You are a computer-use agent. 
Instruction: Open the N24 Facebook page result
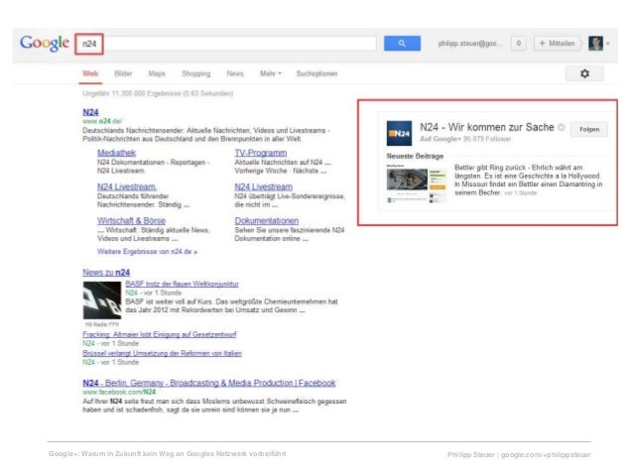tap(209, 383)
